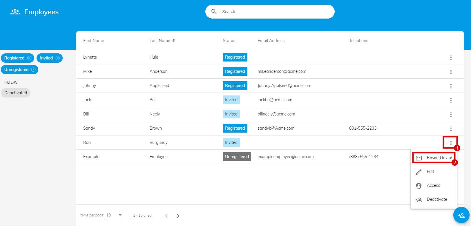The height and width of the screenshot is (226, 471).
Task: Open the more options menu for Jack Bo
Action: (451, 100)
